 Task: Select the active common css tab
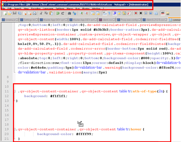pyautogui.click(x=175, y=20)
